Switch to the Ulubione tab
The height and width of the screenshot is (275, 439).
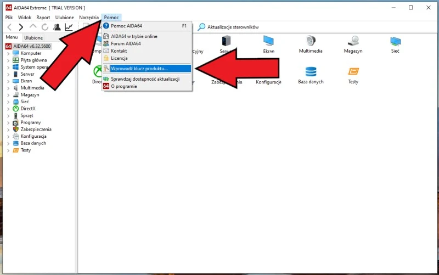pyautogui.click(x=33, y=38)
